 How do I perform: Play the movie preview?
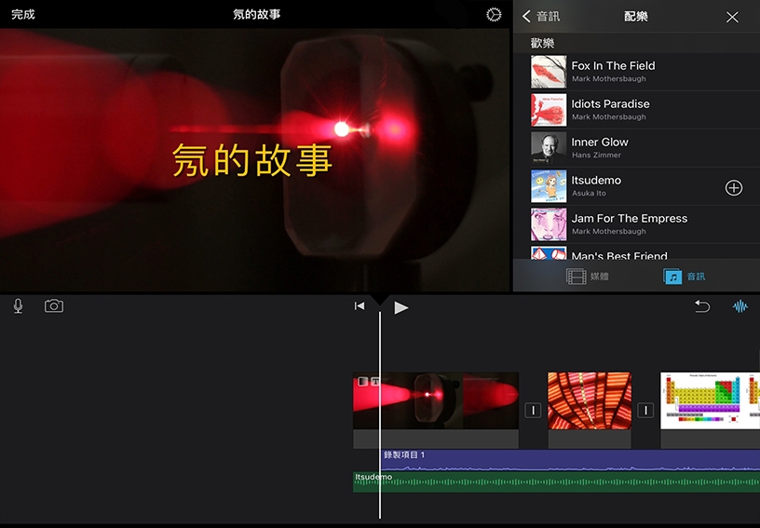point(400,307)
